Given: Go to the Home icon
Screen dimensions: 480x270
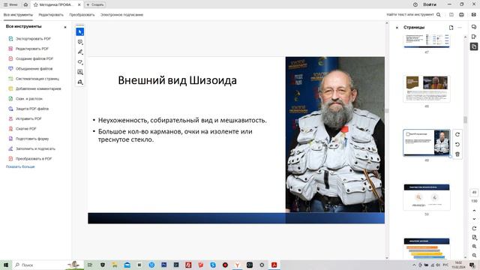Looking at the screenshot, I should pos(25,4).
